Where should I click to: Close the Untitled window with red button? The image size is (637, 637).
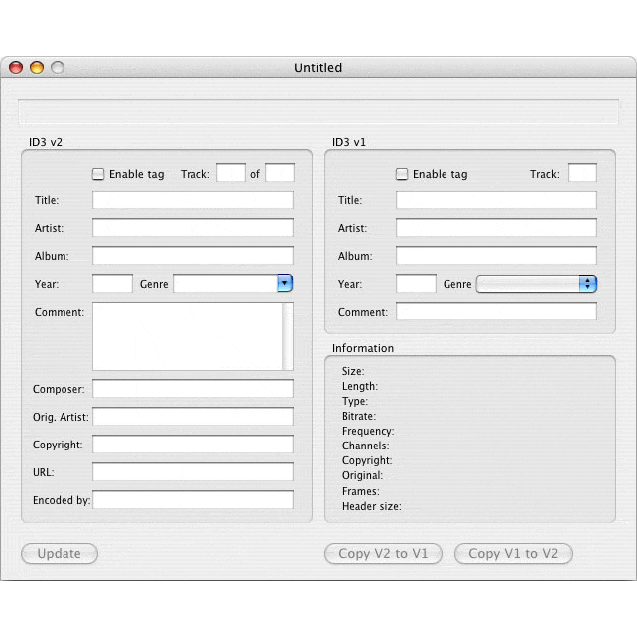click(x=16, y=67)
